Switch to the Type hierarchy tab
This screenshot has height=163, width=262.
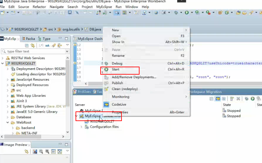coord(44,39)
